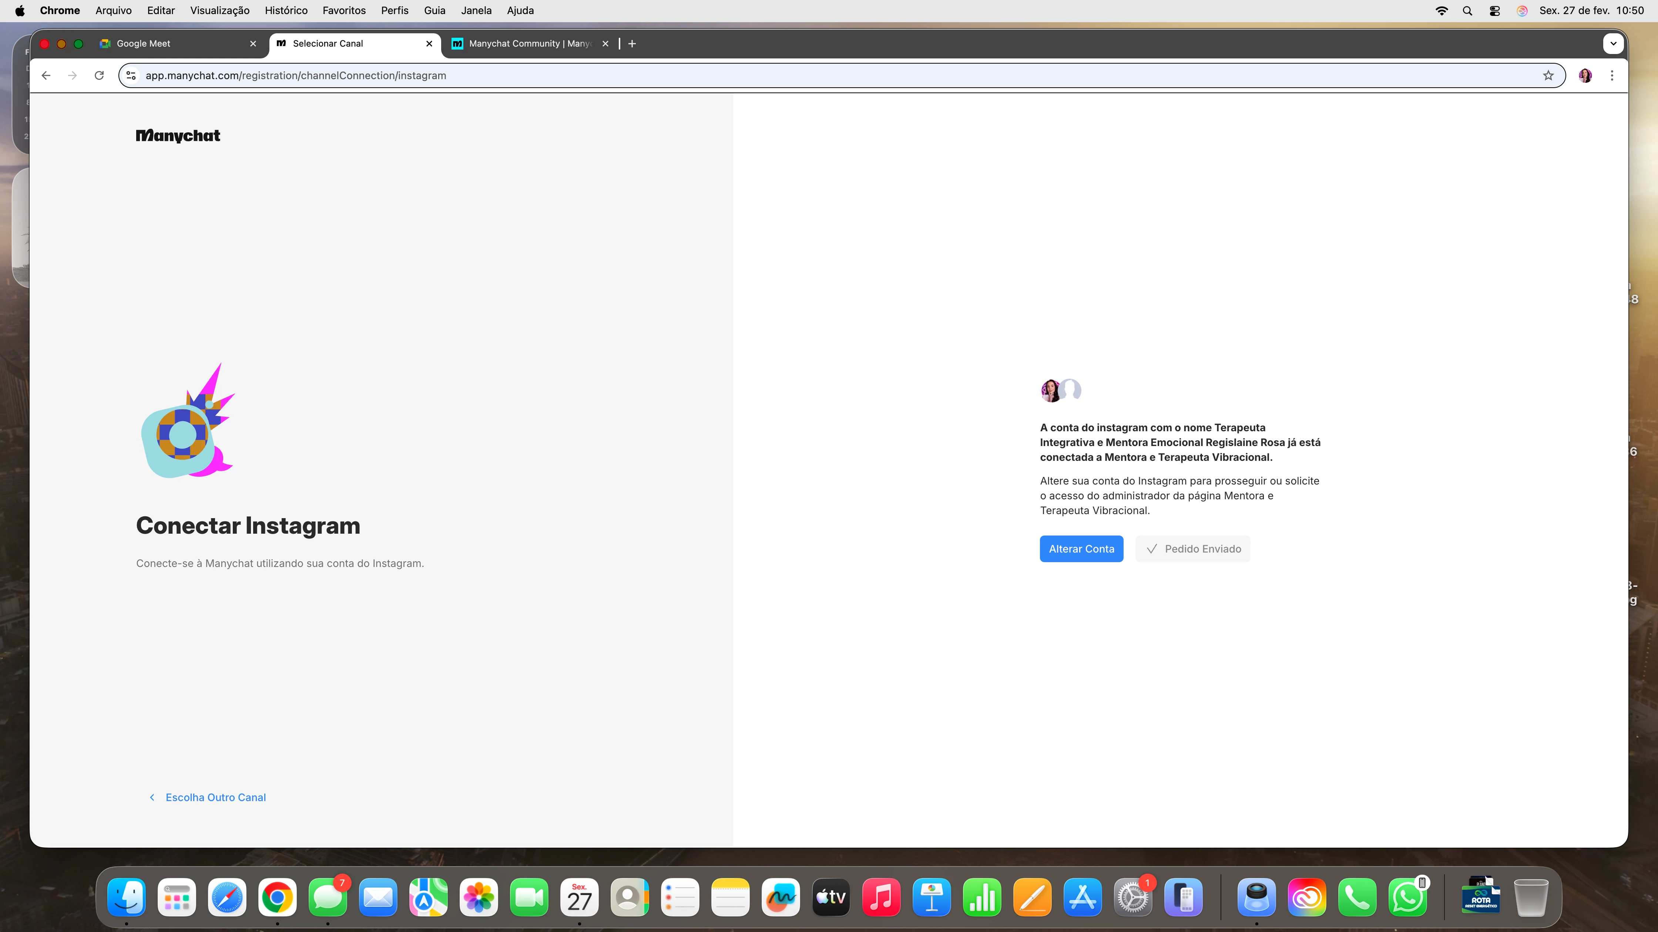The height and width of the screenshot is (932, 1658).
Task: Click the Alterar Conta button
Action: click(x=1081, y=548)
